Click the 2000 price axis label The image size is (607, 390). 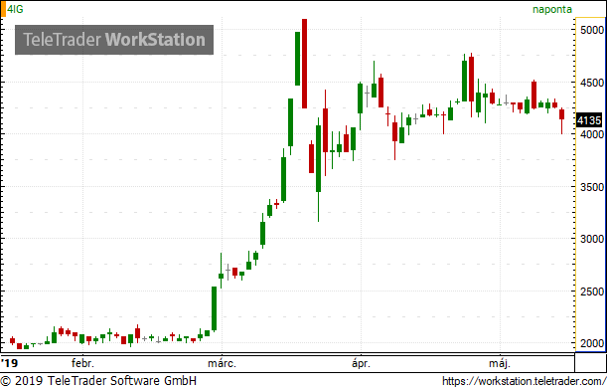pos(592,343)
